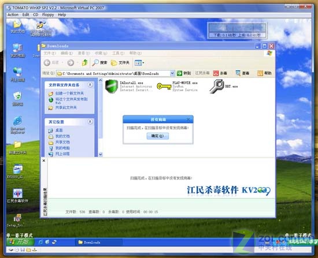Toggle the 文件夹 folders pane button

coord(120,63)
